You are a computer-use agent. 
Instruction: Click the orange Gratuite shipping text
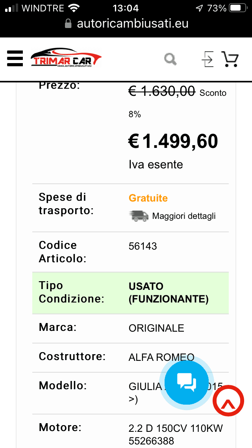(x=148, y=198)
